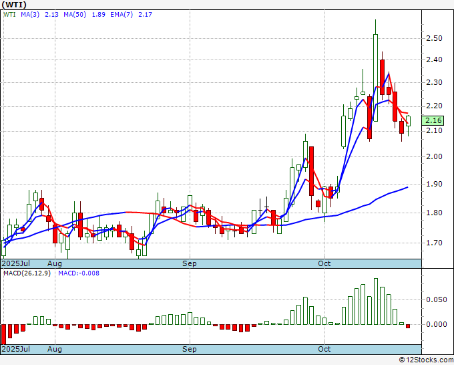The height and width of the screenshot is (365, 454).
Task: Click the 2.40 price axis label
Action: [434, 59]
